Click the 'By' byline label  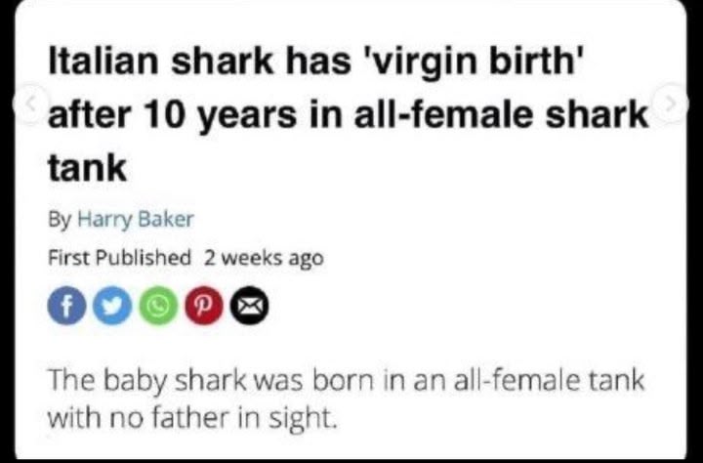pyautogui.click(x=60, y=221)
